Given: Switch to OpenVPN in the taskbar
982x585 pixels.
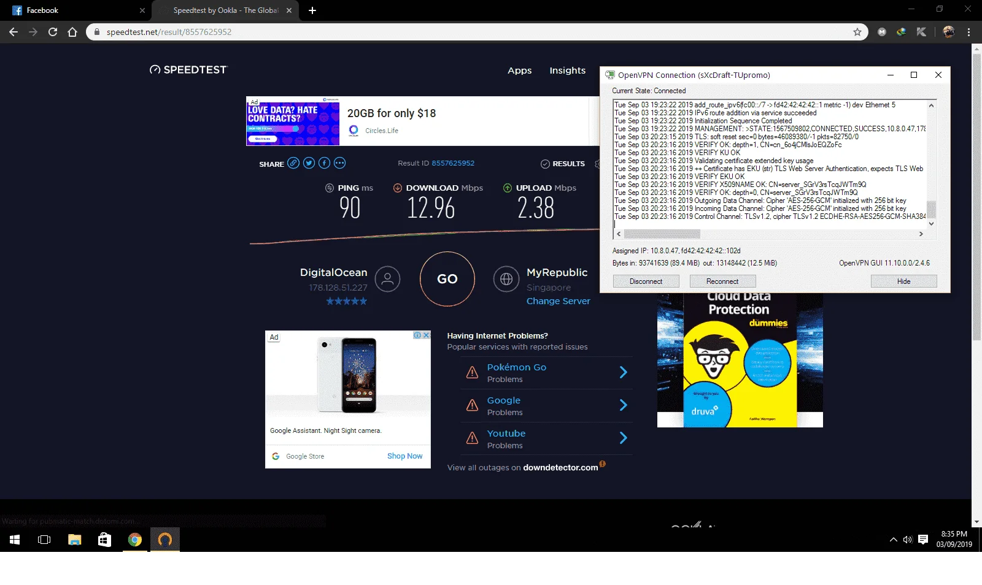Looking at the screenshot, I should pyautogui.click(x=164, y=540).
